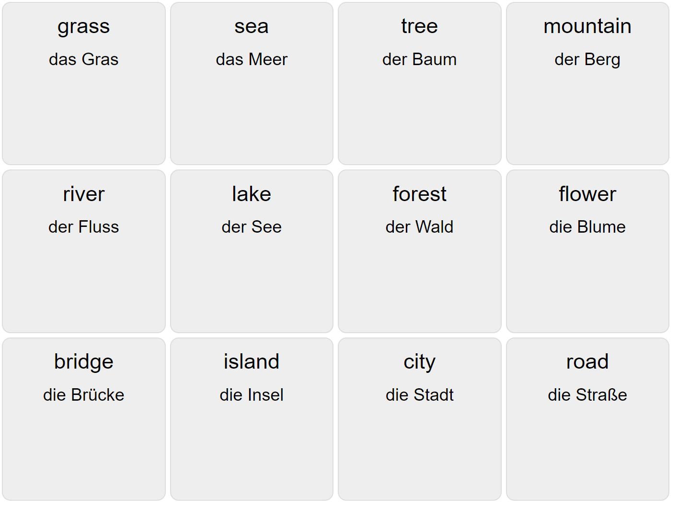678x506 pixels.
Task: Click the island flashcard
Action: [x=252, y=419]
